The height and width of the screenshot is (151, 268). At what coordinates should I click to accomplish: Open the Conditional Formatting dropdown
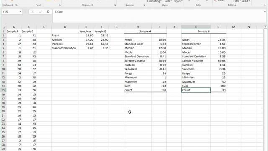[x=155, y=1]
